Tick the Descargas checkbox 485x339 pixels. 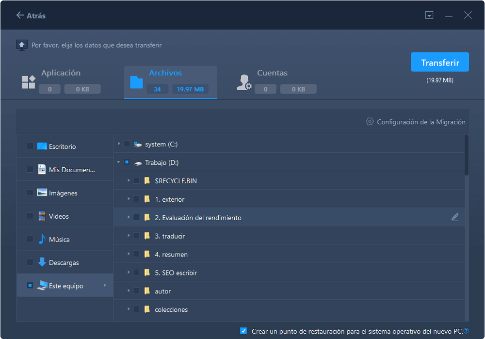[x=30, y=262]
